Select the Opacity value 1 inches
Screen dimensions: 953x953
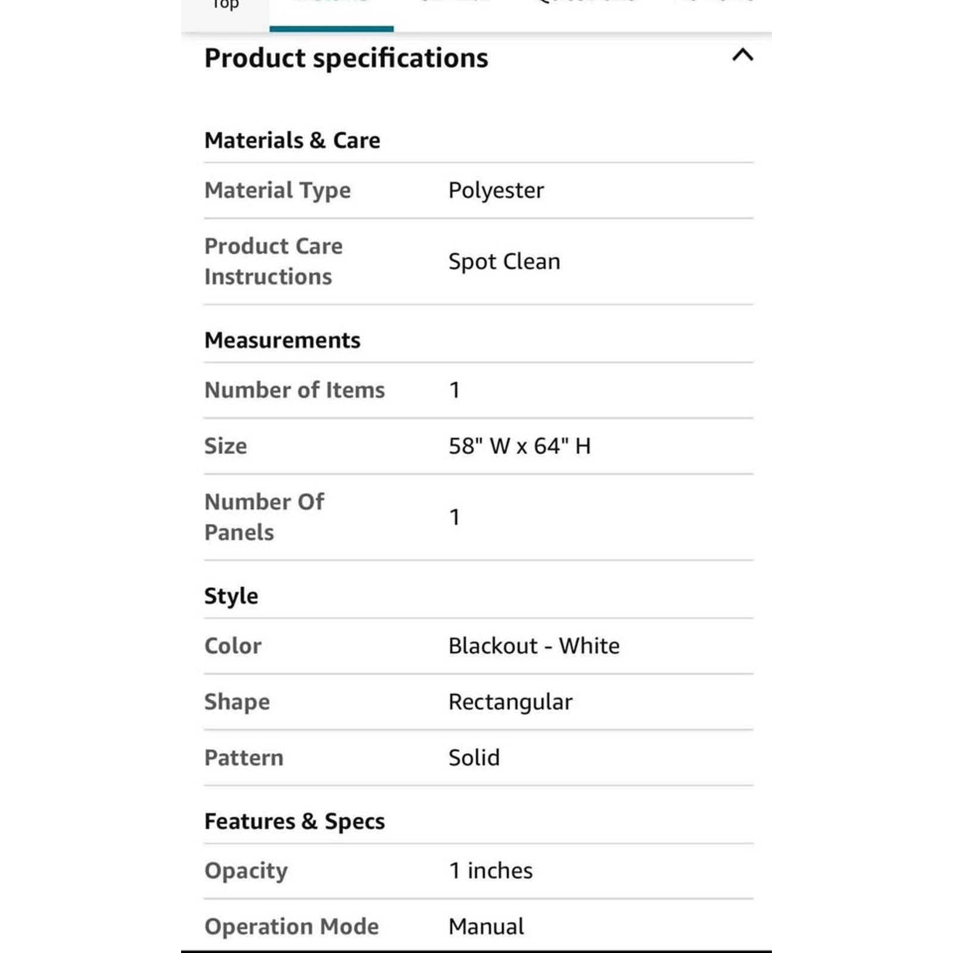491,871
